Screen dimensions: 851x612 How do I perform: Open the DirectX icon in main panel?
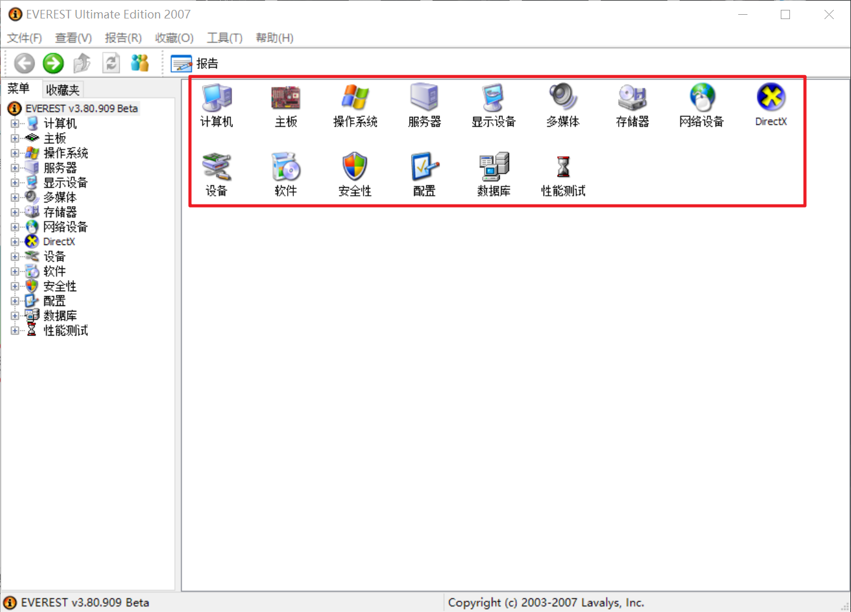pos(771,97)
